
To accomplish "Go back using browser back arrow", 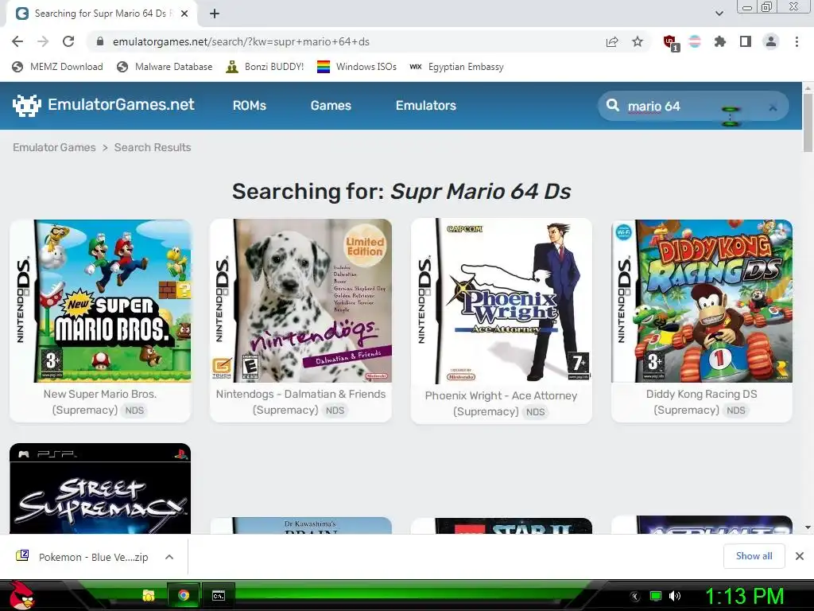I will (x=17, y=41).
